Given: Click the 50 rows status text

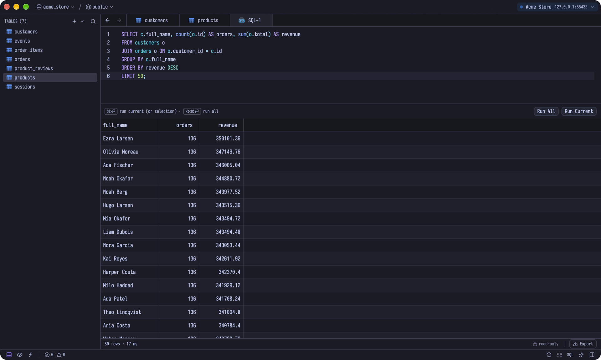Looking at the screenshot, I should click(112, 344).
